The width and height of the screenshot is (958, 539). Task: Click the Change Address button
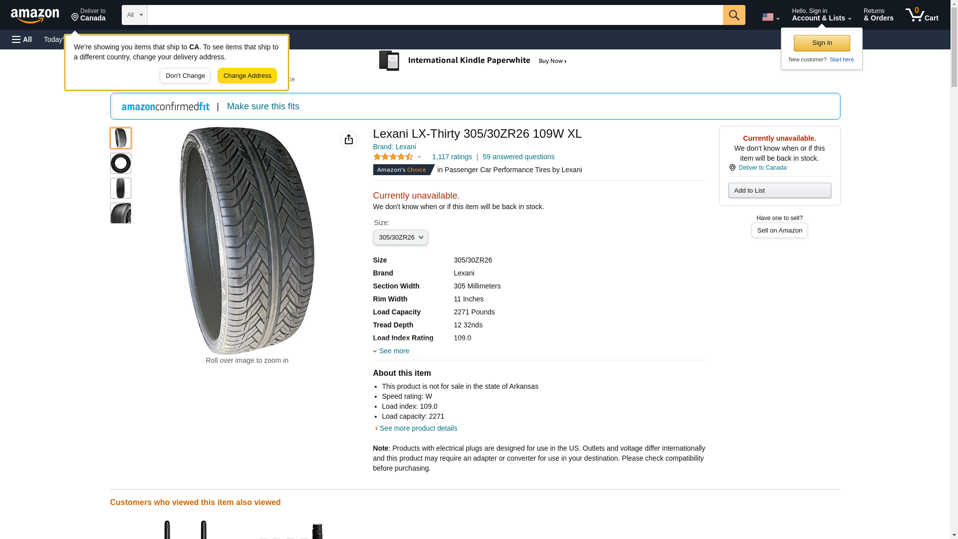[247, 76]
